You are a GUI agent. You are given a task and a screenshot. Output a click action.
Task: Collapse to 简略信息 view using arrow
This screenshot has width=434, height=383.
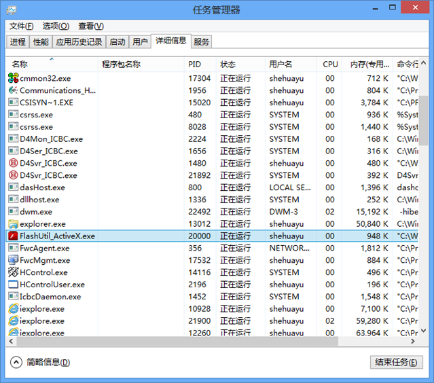point(16,362)
